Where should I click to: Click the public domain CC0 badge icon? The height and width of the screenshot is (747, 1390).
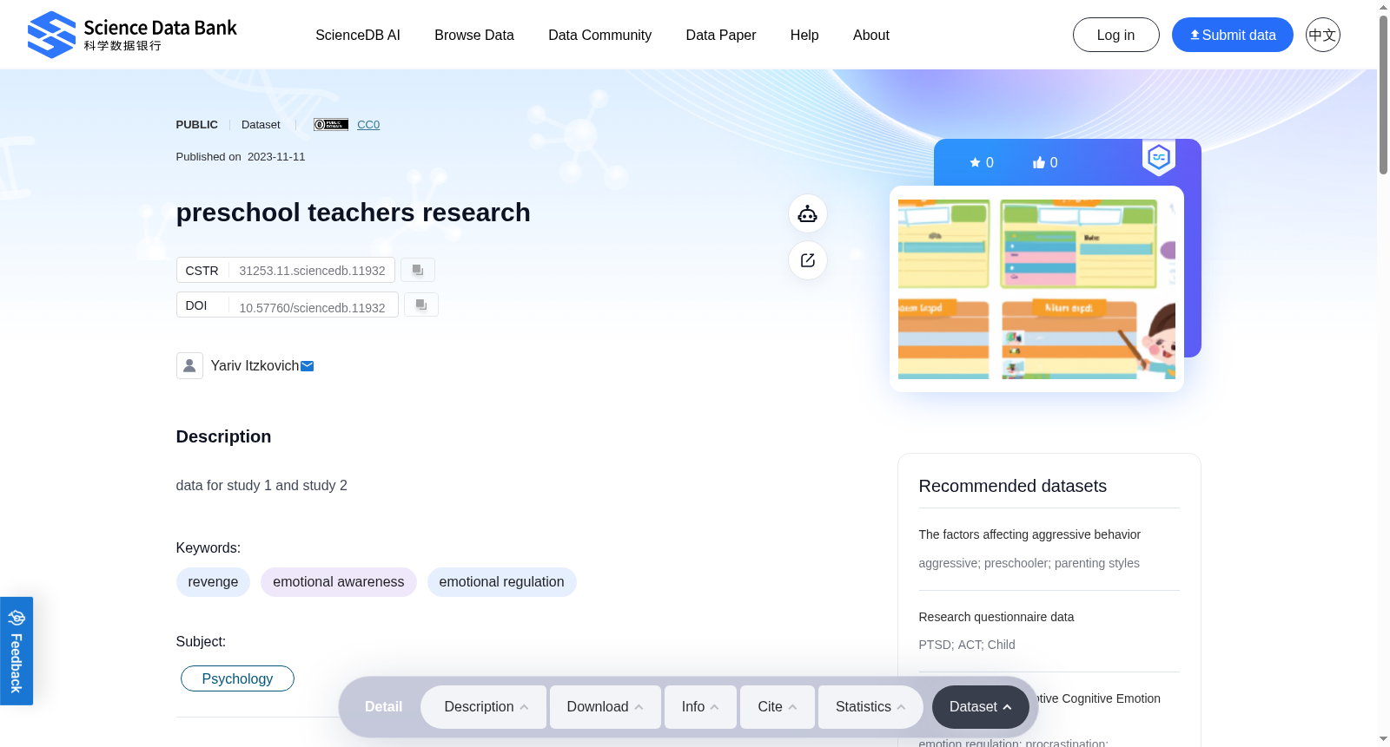pyautogui.click(x=331, y=125)
